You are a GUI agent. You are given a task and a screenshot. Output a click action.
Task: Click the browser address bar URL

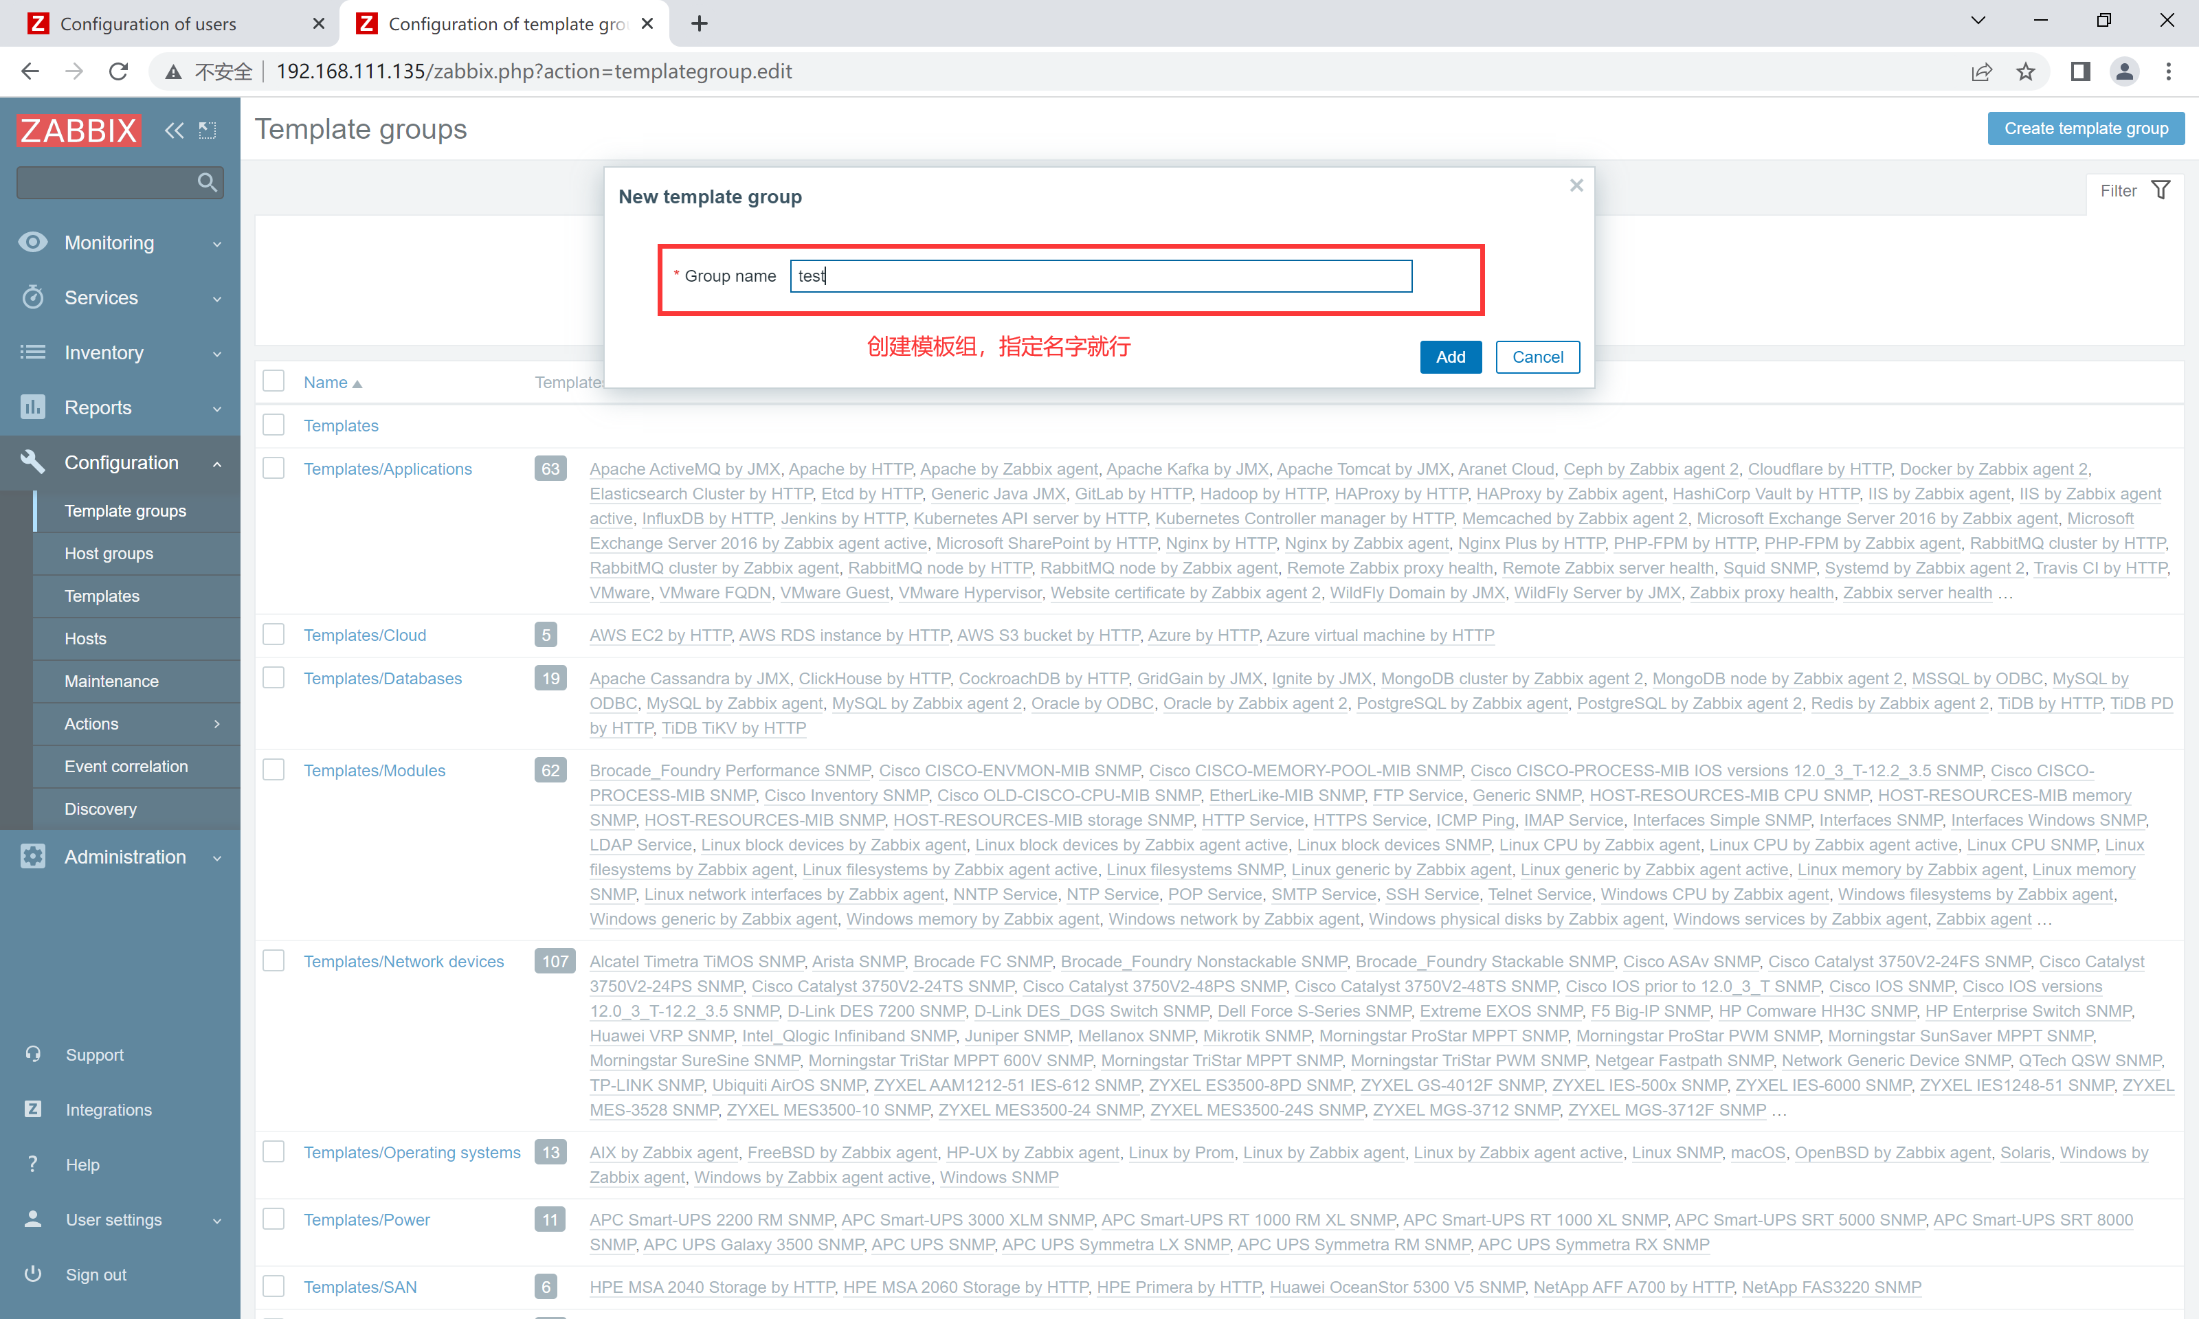click(533, 71)
